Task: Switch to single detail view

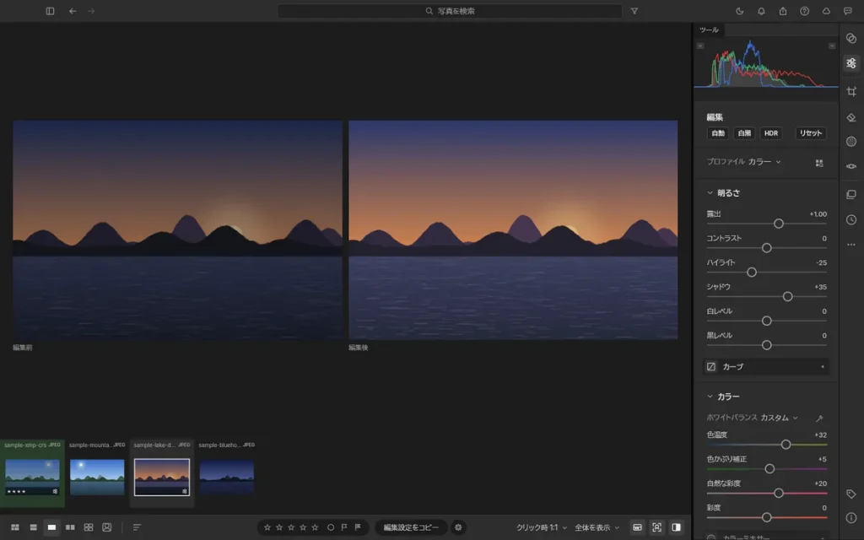Action: click(51, 527)
